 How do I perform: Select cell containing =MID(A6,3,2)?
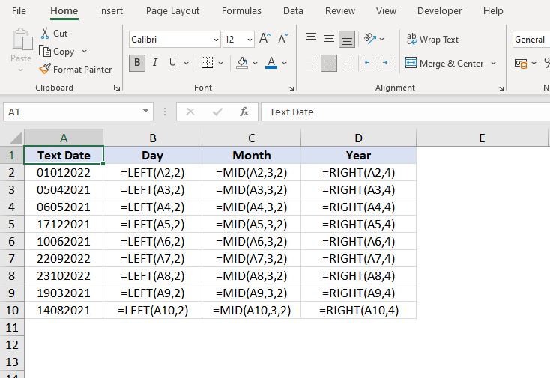(252, 241)
